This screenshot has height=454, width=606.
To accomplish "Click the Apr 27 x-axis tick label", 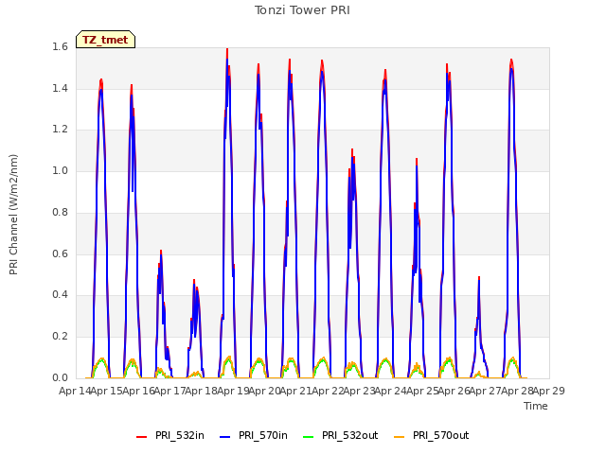I will (x=486, y=391).
